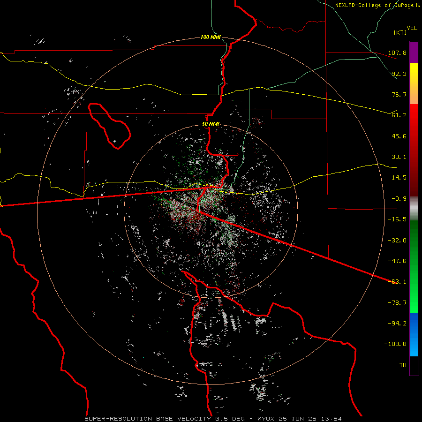Click the -109.8 legend value
422x422 pixels.
click(395, 344)
